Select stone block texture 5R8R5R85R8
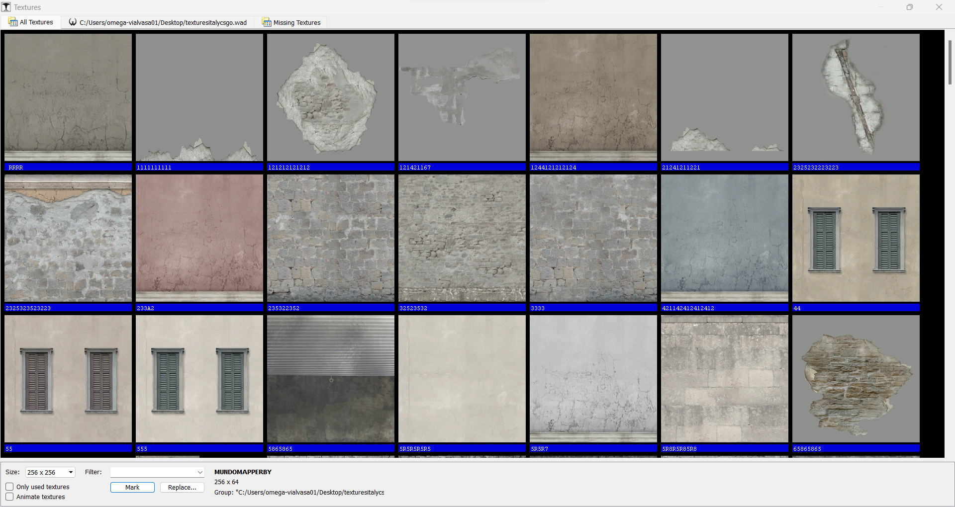Screen dimensions: 955x507 (x=725, y=379)
